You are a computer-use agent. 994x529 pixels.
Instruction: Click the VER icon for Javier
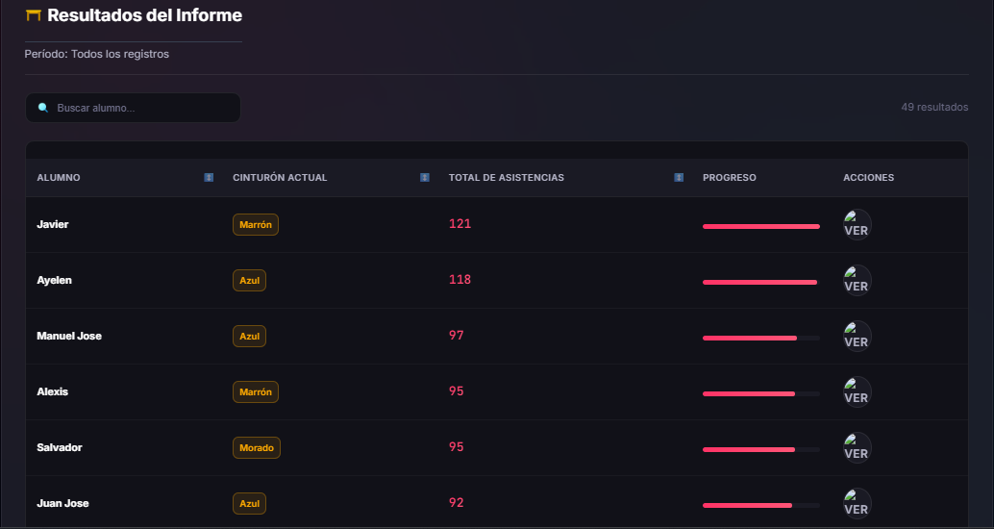857,224
